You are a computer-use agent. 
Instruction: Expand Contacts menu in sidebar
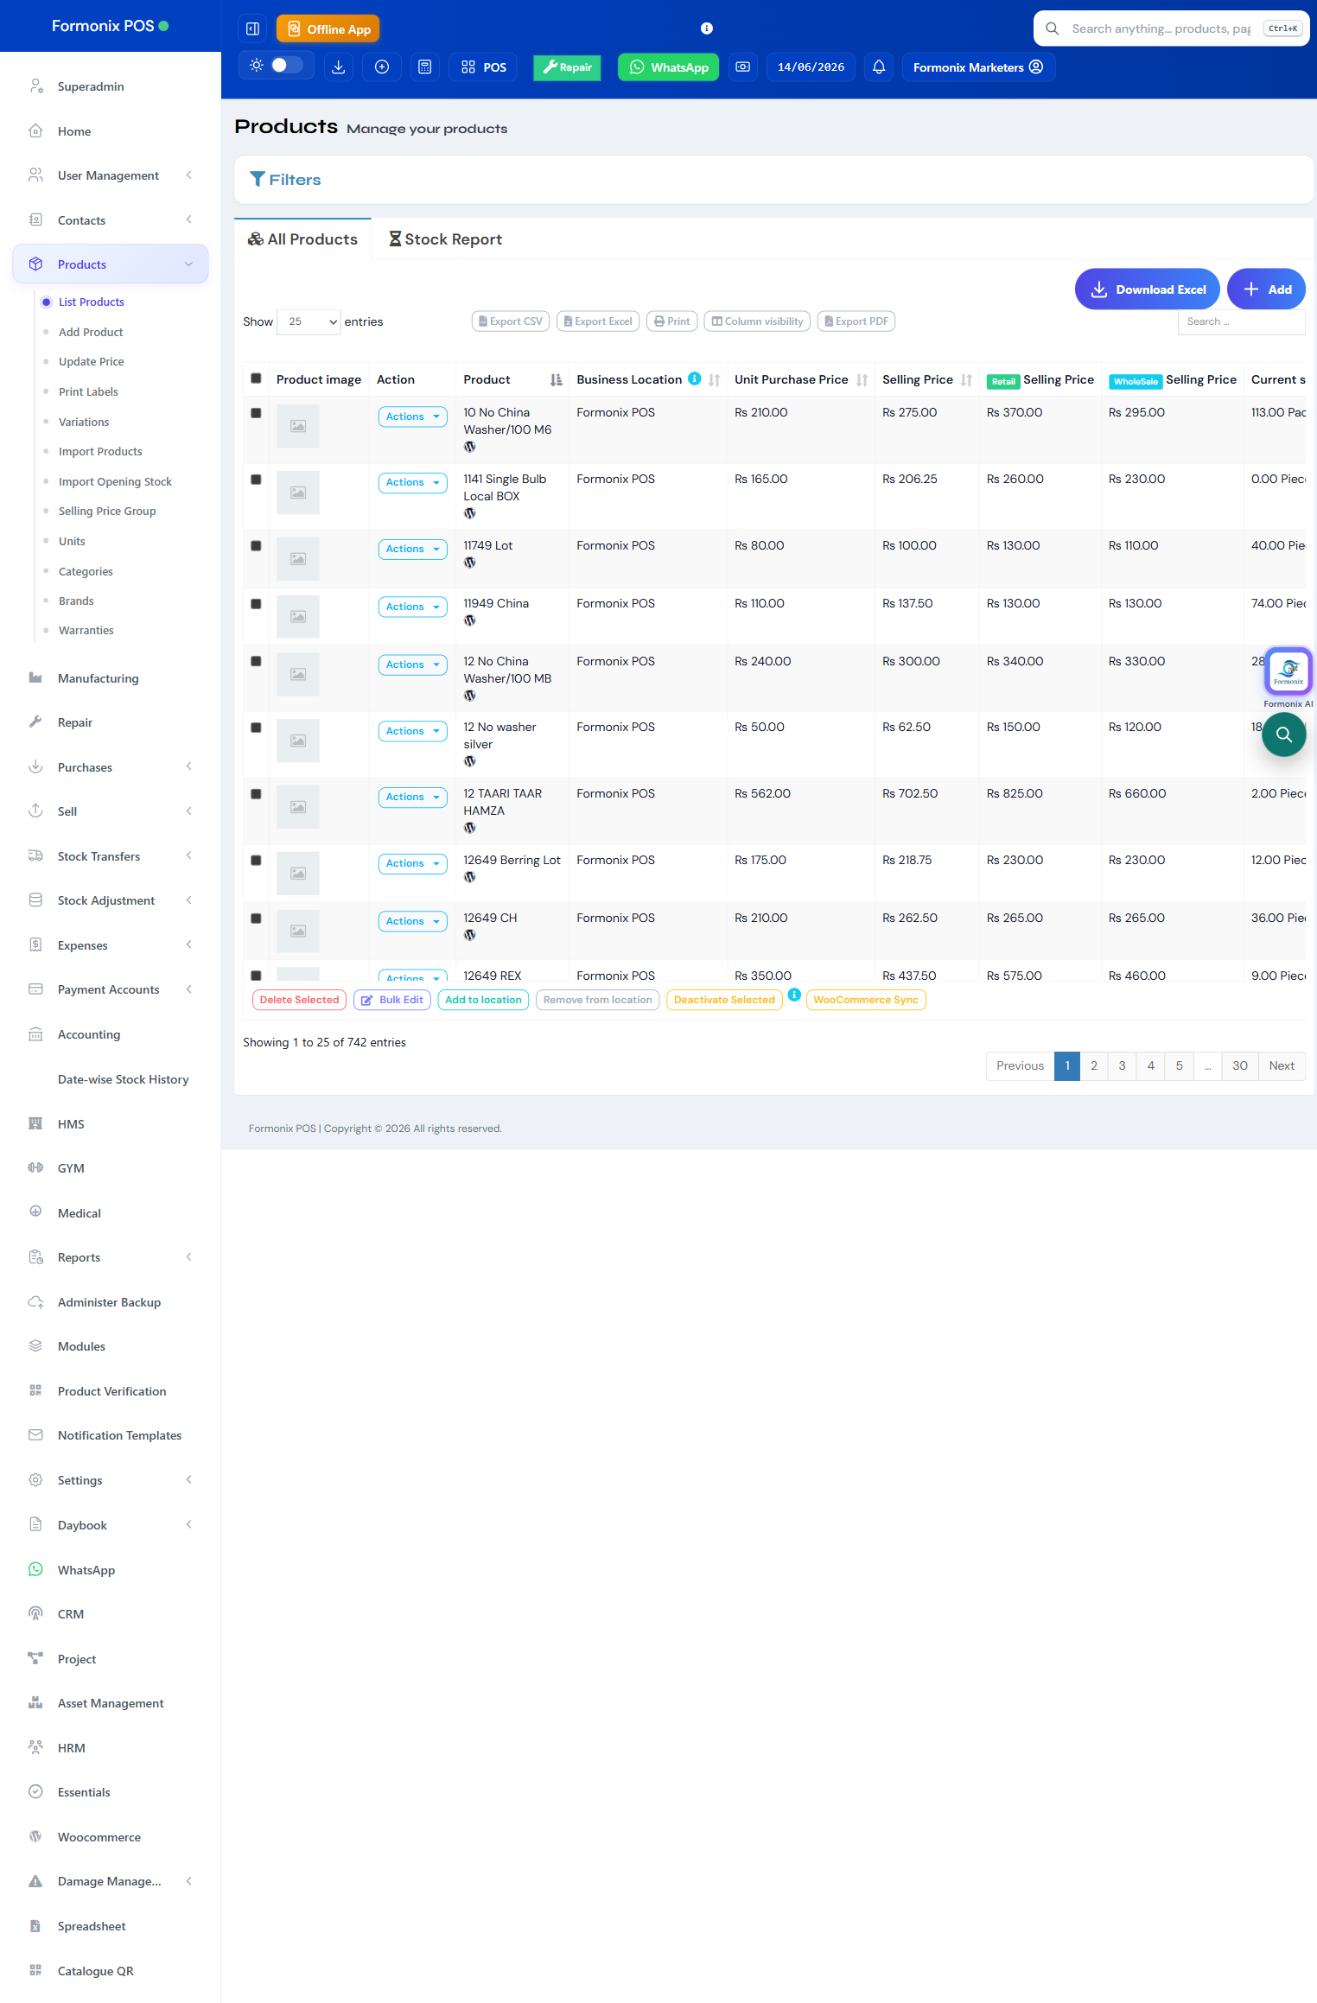[111, 220]
